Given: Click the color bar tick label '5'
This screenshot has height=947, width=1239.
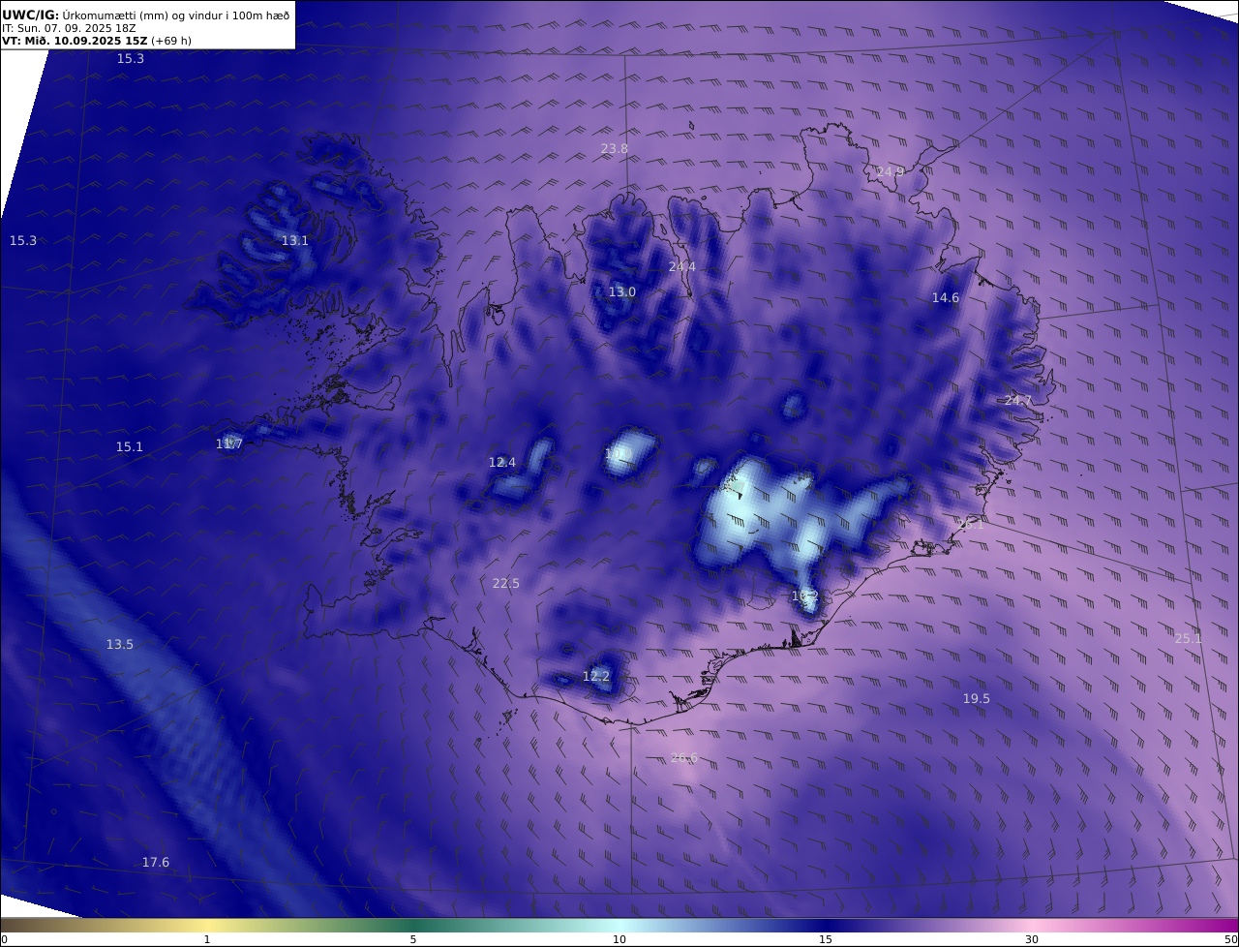Looking at the screenshot, I should click(x=413, y=939).
